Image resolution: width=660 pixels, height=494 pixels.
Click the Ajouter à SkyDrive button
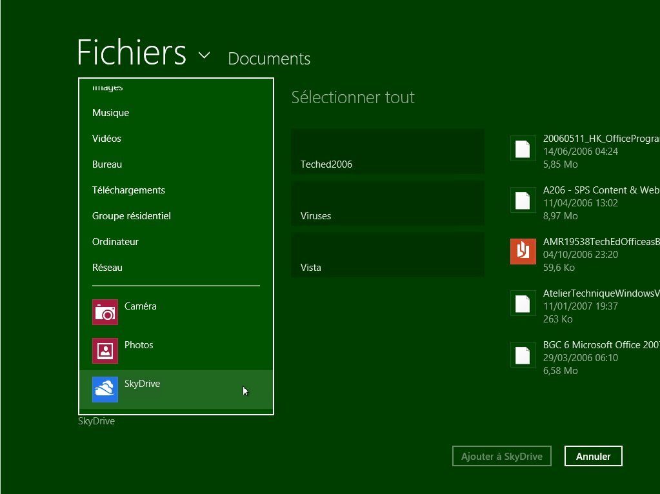502,456
